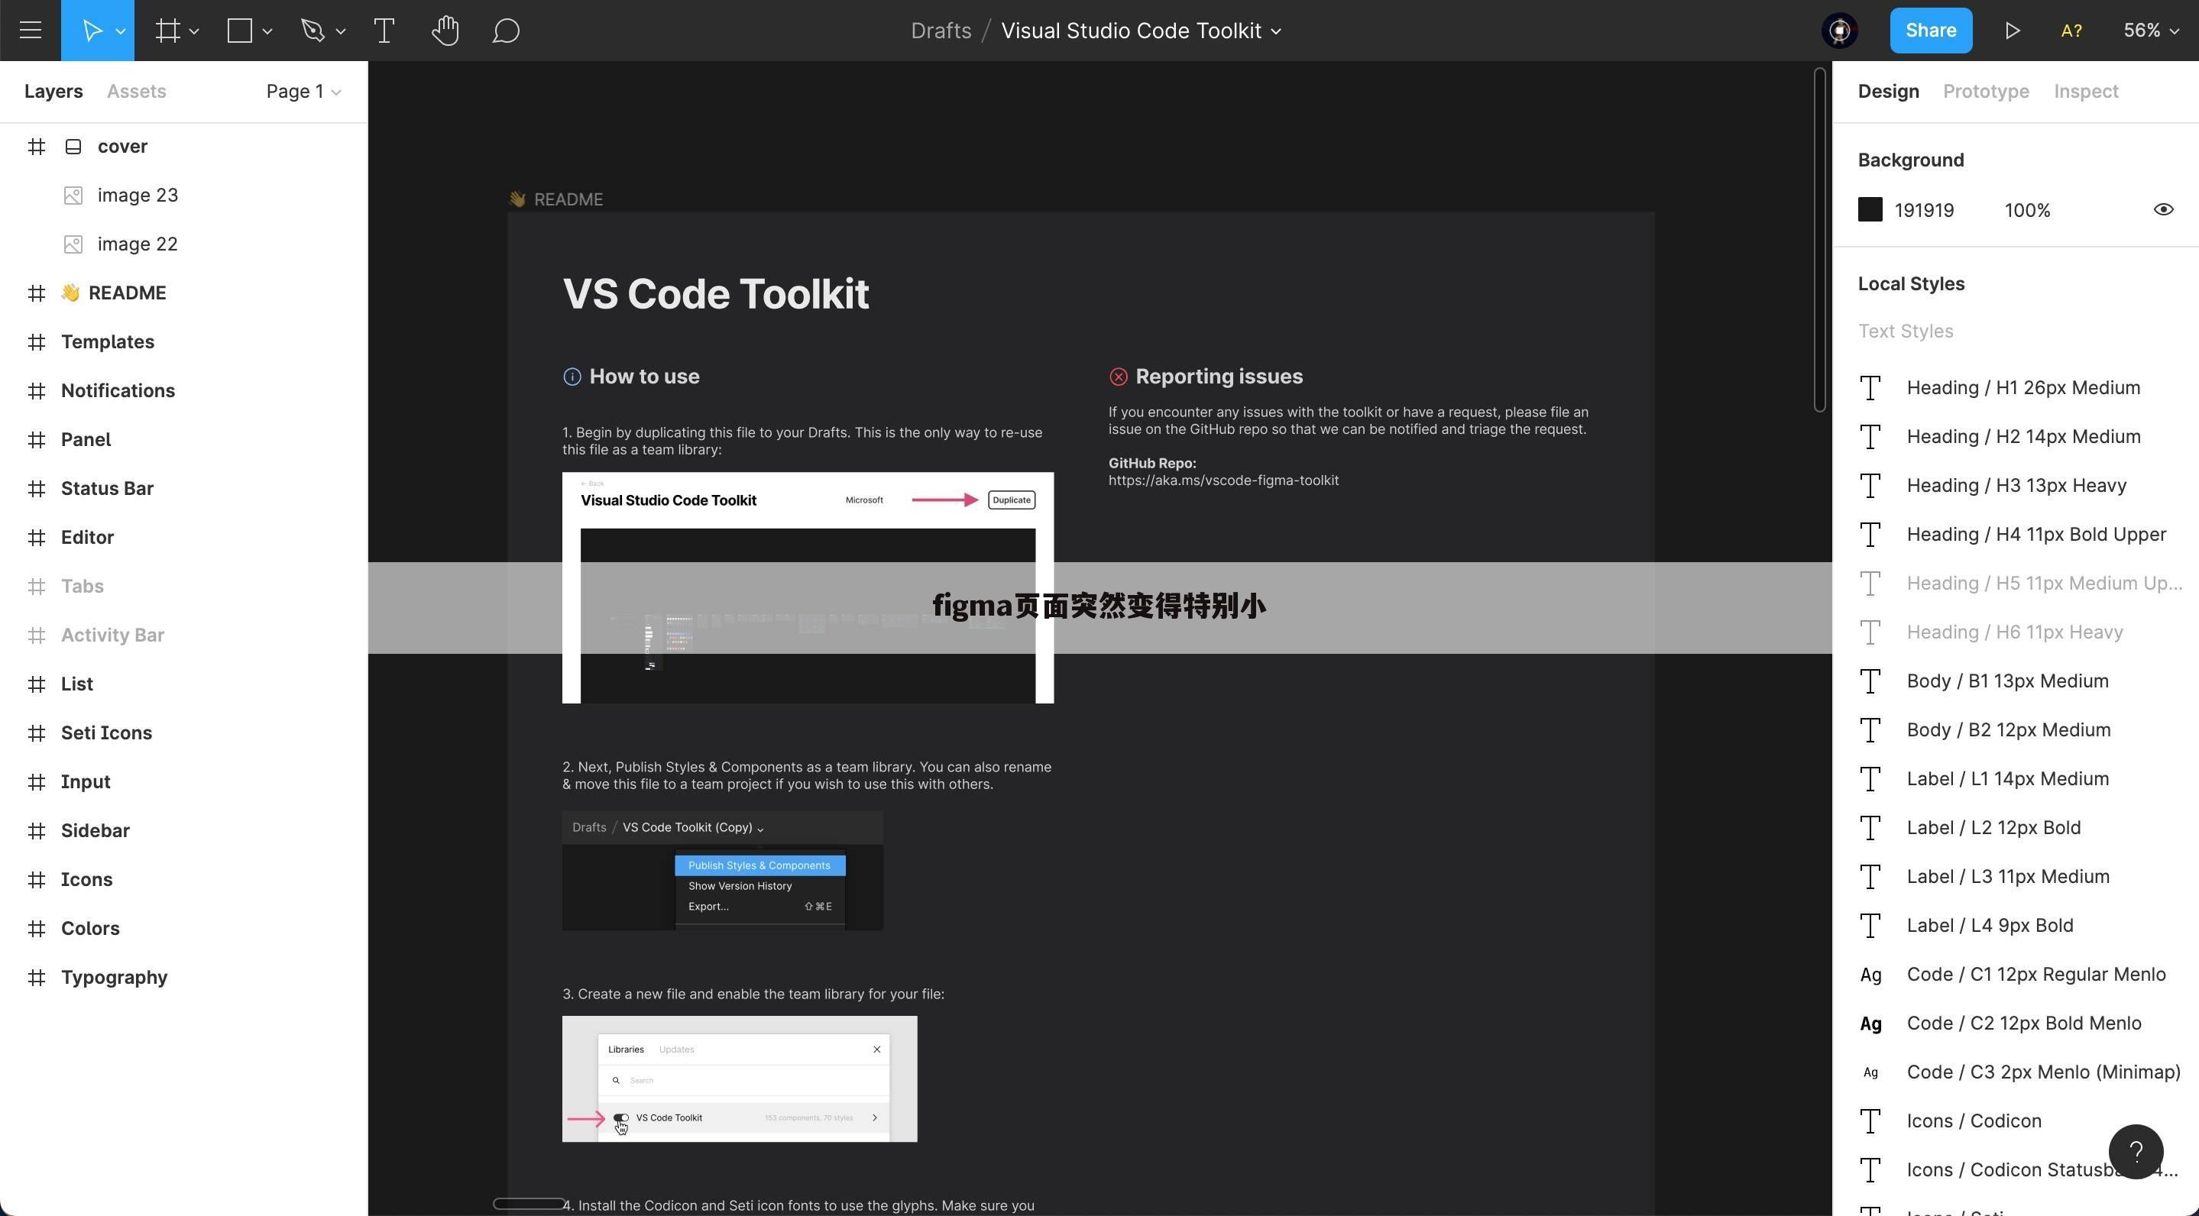Select the Frame tool

coord(167,31)
